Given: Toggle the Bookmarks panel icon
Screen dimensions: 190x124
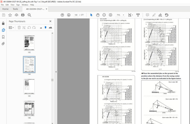Looking at the screenshot, I should (x=3, y=37).
